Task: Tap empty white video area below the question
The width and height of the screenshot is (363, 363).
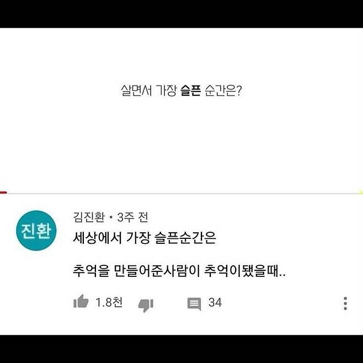Action: [x=181, y=143]
